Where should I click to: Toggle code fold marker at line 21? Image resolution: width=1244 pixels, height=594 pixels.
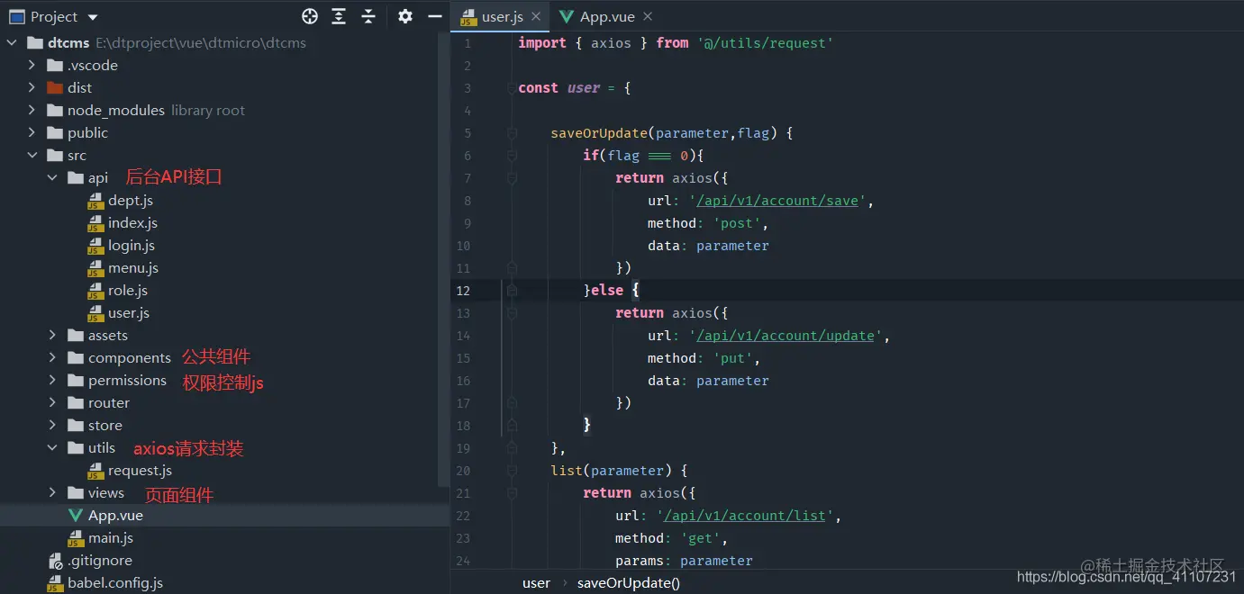(512, 493)
